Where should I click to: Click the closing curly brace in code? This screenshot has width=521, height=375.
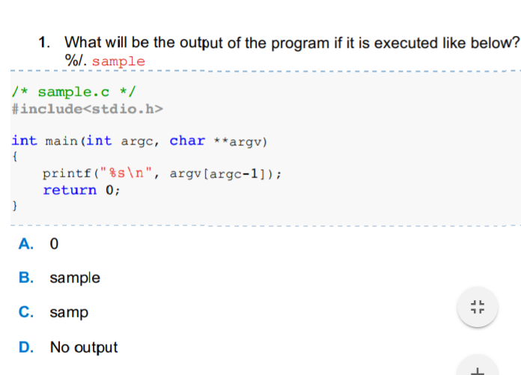(15, 205)
